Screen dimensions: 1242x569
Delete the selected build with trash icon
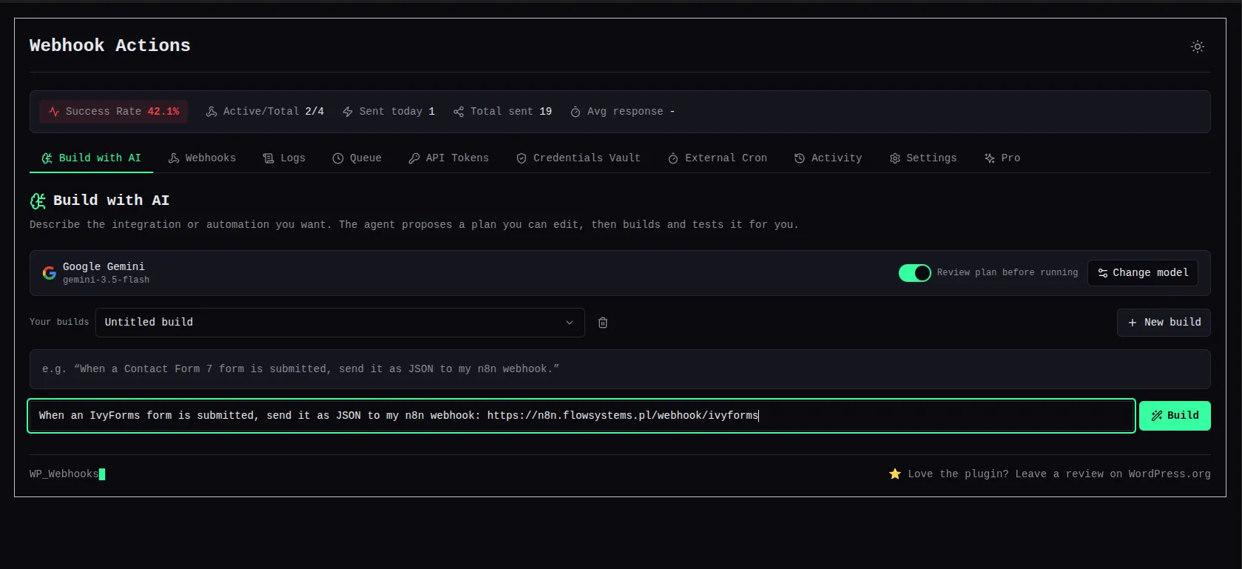603,323
